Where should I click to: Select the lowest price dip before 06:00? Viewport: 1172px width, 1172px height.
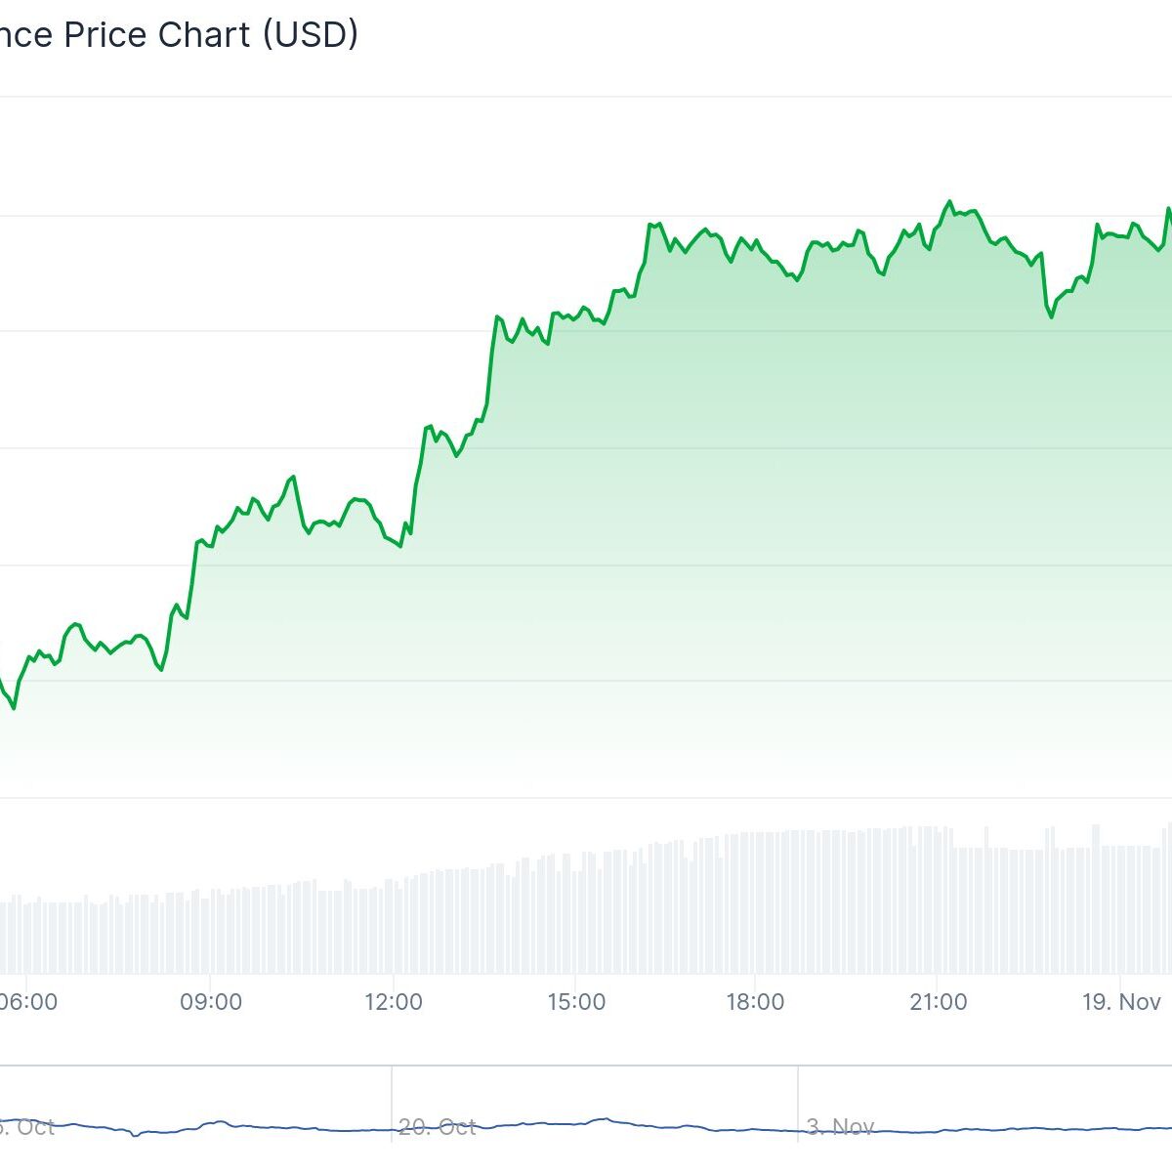coord(14,708)
